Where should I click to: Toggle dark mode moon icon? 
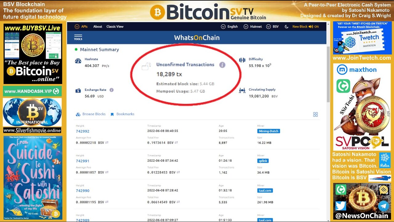[287, 27]
